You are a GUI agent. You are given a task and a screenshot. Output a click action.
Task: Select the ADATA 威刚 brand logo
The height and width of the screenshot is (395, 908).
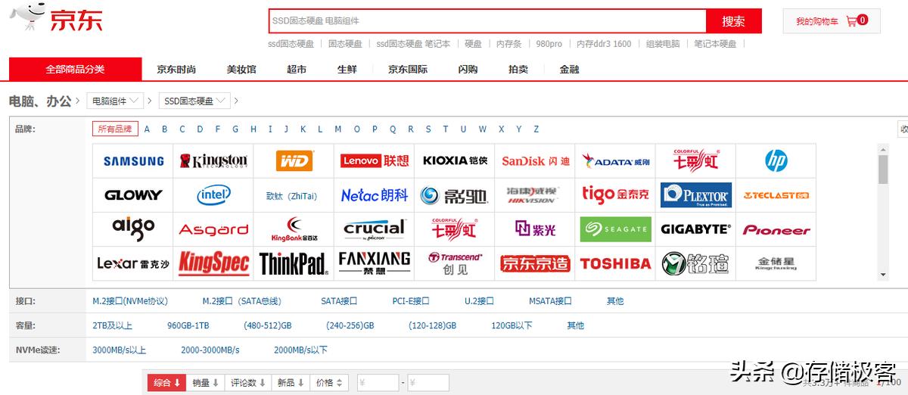[615, 161]
